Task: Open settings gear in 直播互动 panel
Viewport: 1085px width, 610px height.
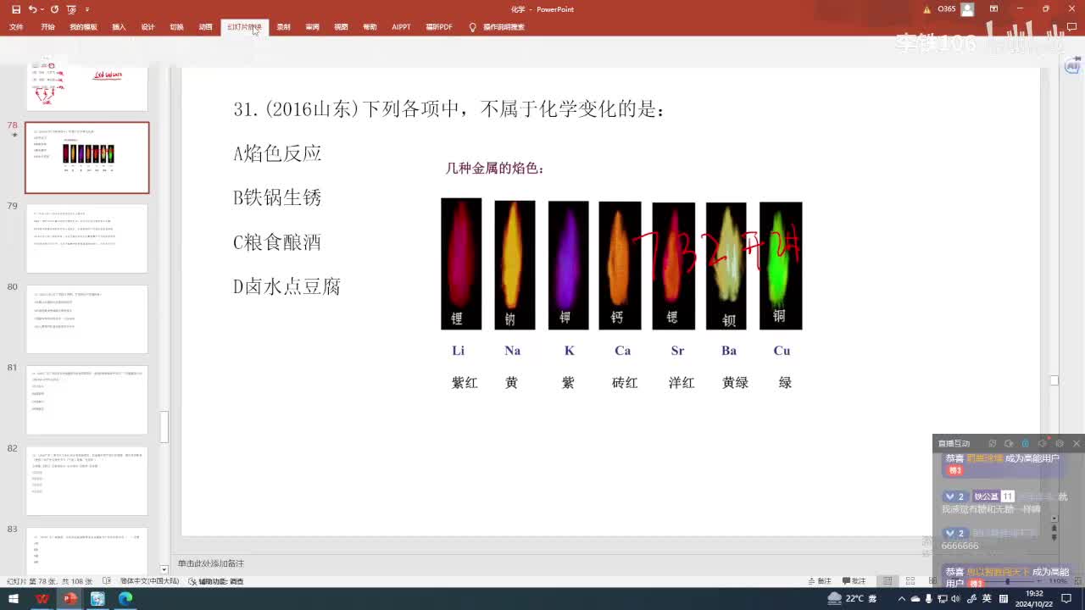Action: coord(1060,443)
